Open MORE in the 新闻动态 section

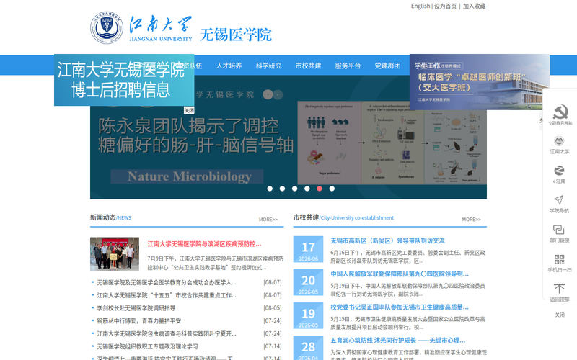click(x=268, y=220)
